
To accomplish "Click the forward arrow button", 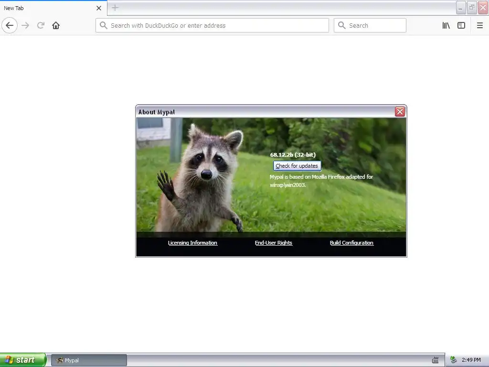I will tap(25, 25).
